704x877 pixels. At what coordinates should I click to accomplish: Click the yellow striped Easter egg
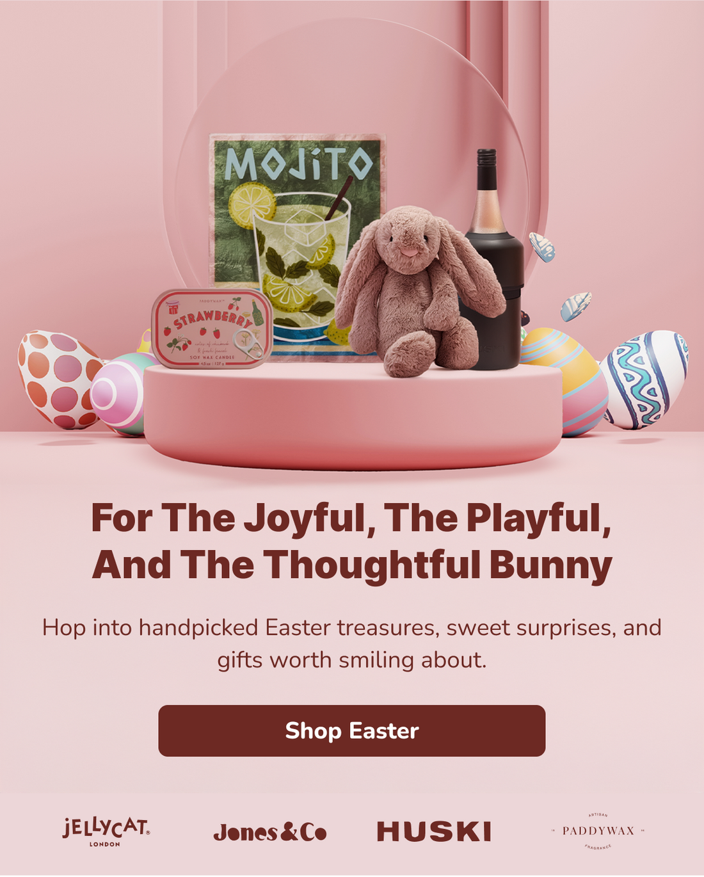(x=564, y=381)
